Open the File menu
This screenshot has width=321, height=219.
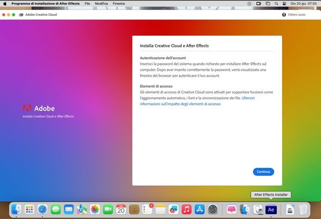coord(87,4)
